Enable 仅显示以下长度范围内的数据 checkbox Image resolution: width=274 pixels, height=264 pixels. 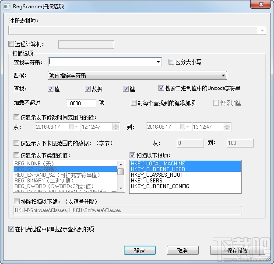[16, 143]
